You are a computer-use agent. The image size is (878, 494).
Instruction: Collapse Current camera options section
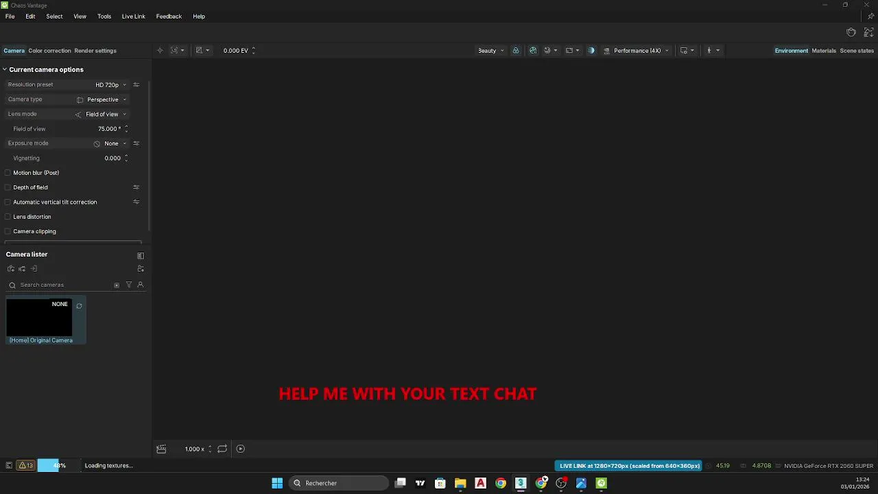(x=4, y=69)
